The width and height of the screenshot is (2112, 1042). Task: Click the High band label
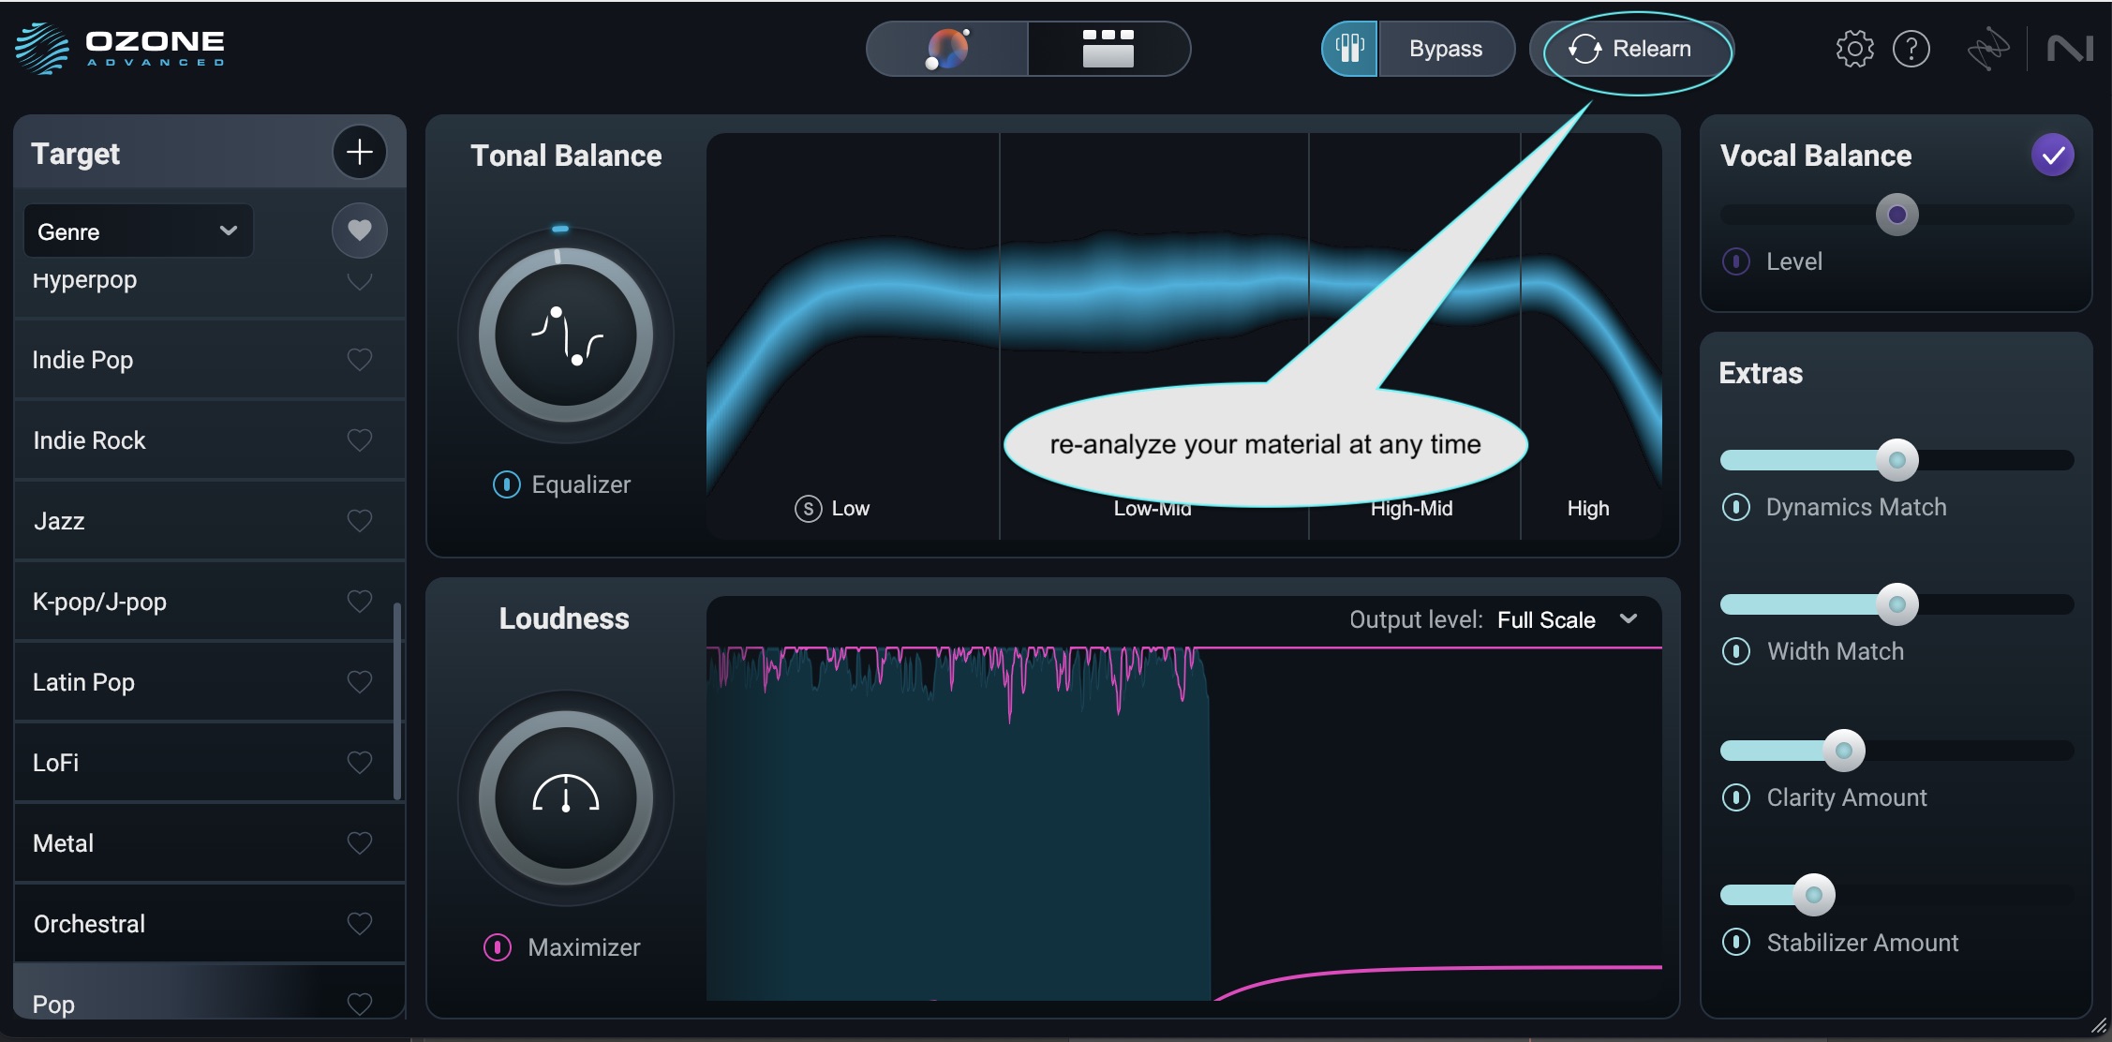1588,509
